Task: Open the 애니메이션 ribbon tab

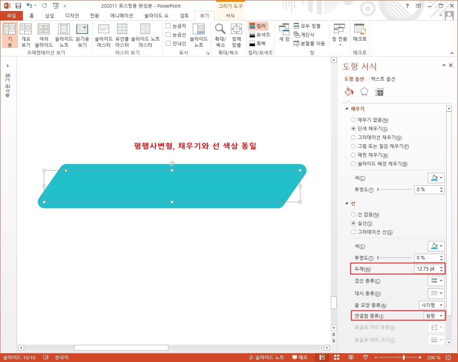Action: [x=121, y=16]
